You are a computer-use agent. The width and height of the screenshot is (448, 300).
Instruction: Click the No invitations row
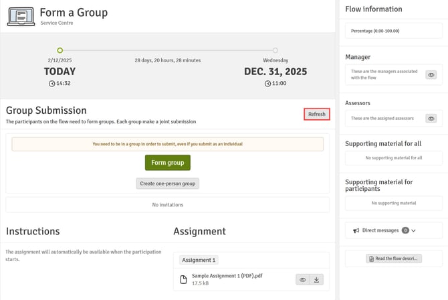tap(167, 204)
